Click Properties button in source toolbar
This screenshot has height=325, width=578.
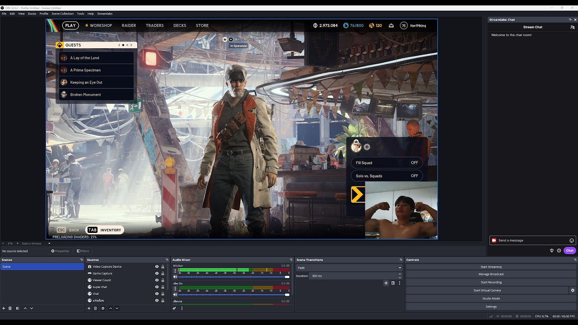(60, 251)
